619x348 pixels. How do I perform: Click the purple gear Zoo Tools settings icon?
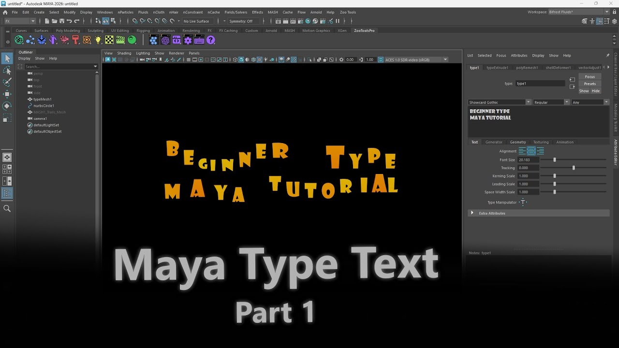[188, 40]
